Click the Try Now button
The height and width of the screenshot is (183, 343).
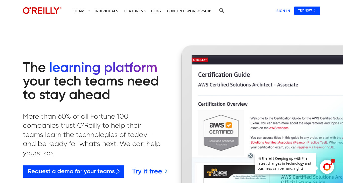click(307, 11)
